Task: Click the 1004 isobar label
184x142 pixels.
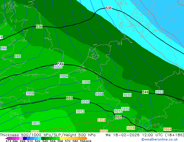Action: tap(64, 76)
